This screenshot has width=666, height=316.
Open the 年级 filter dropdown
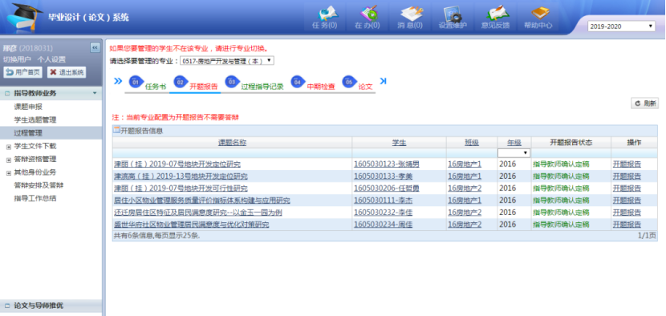(514, 153)
